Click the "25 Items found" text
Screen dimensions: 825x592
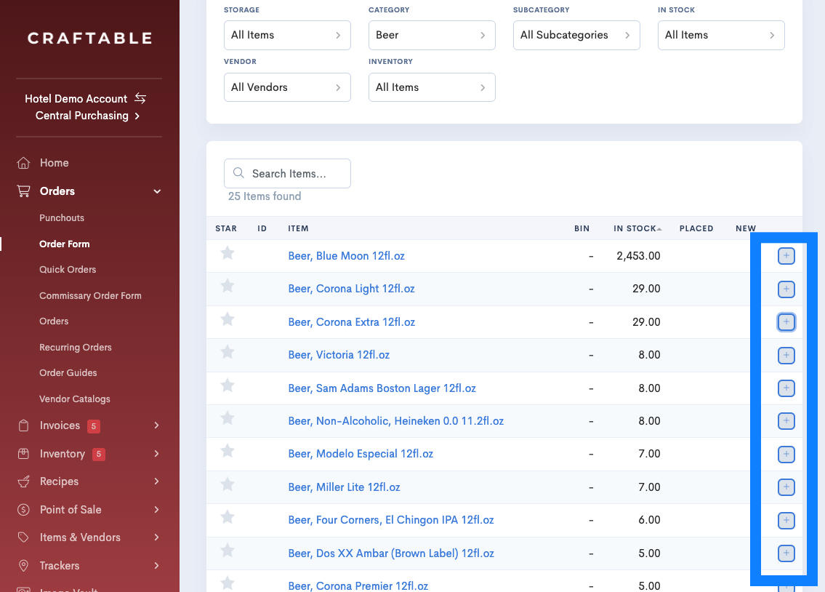pyautogui.click(x=265, y=196)
